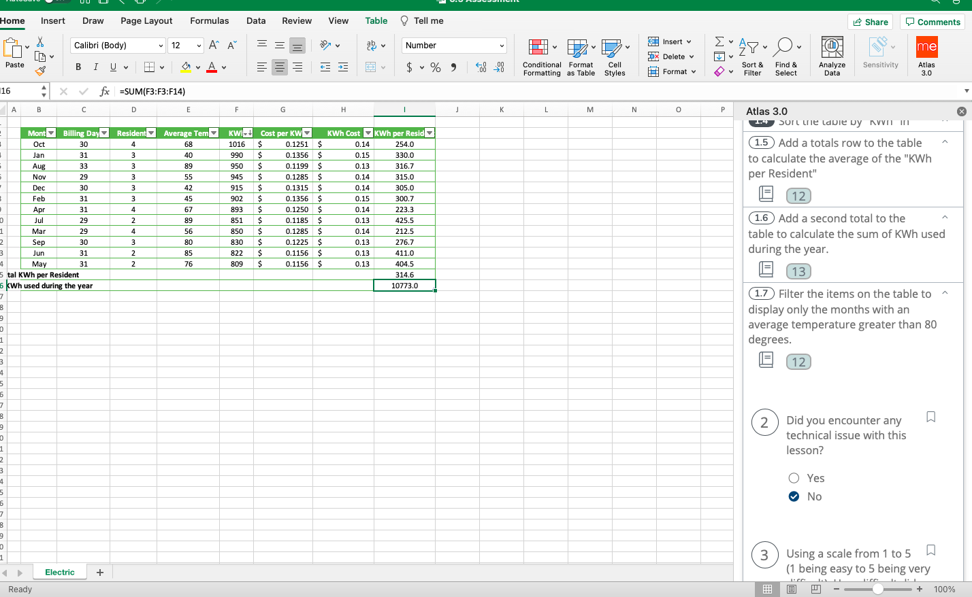This screenshot has width=972, height=597.
Task: Decrease font size with smaller A
Action: point(231,45)
